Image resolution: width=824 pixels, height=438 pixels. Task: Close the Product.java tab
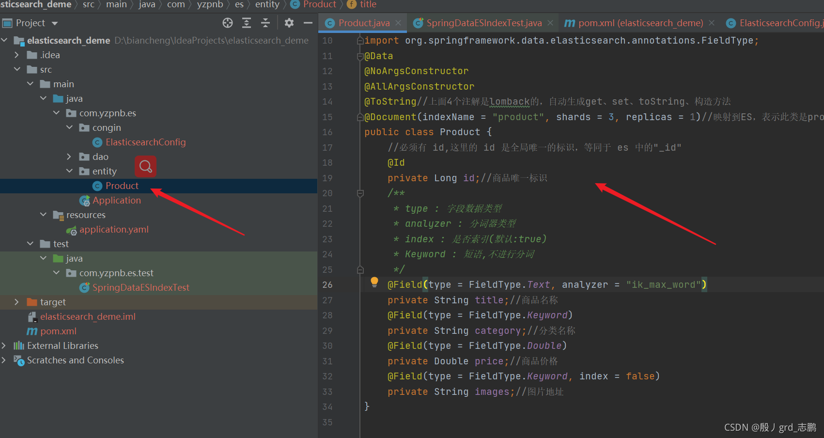pos(398,23)
